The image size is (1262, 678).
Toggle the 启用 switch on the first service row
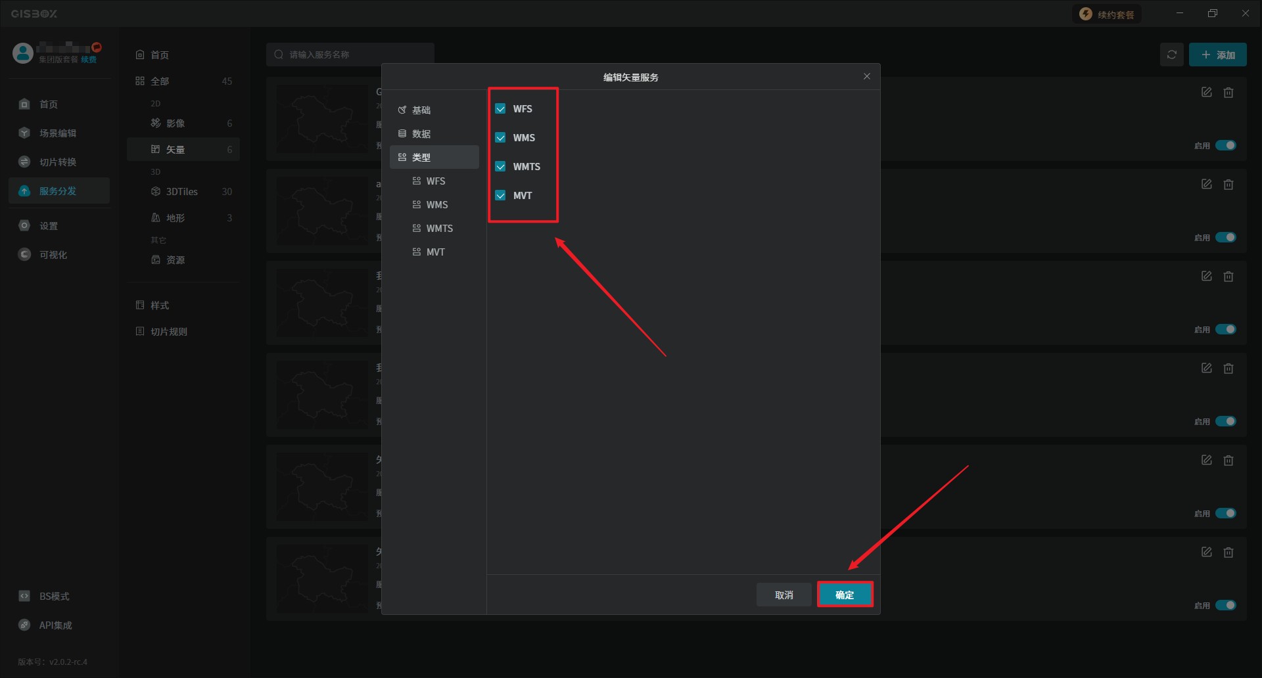pyautogui.click(x=1225, y=146)
